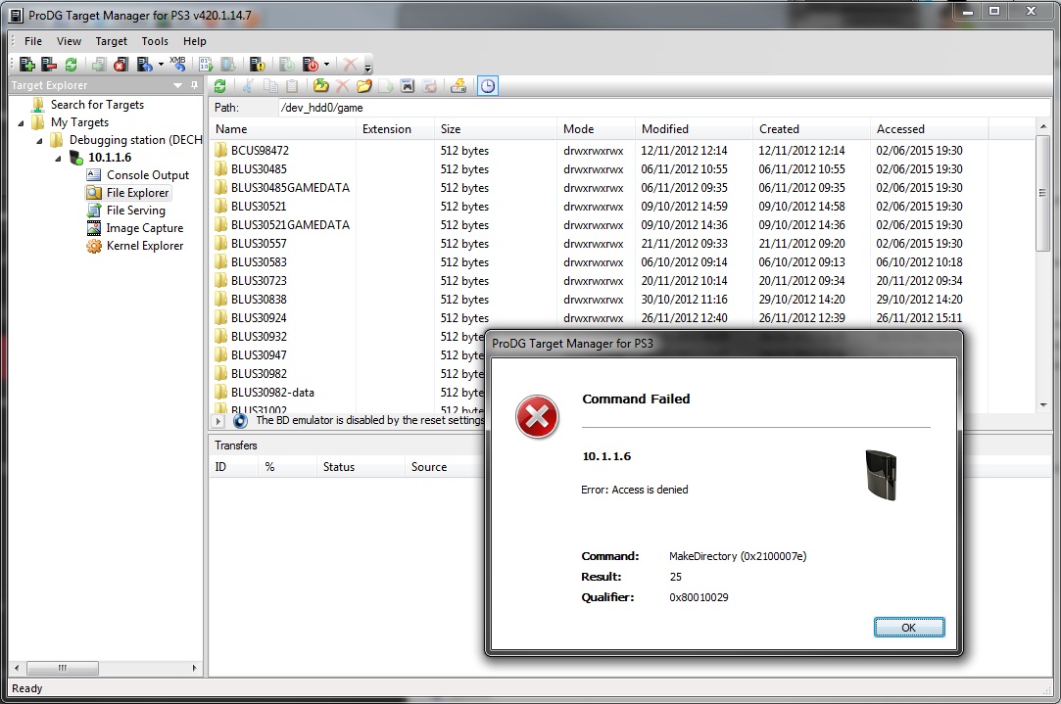Image resolution: width=1061 pixels, height=704 pixels.
Task: Click the target warning icon with yellow exclamation
Action: [257, 65]
